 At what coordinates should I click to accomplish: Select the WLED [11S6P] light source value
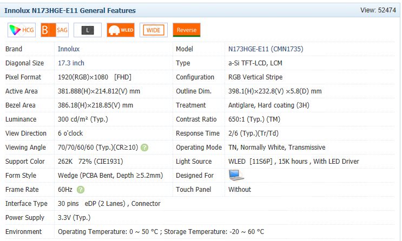(x=294, y=162)
